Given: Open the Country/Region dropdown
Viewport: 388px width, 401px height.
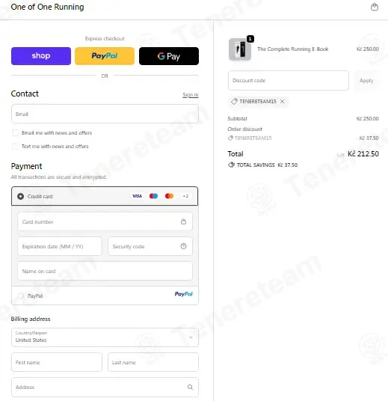Looking at the screenshot, I should 105,337.
